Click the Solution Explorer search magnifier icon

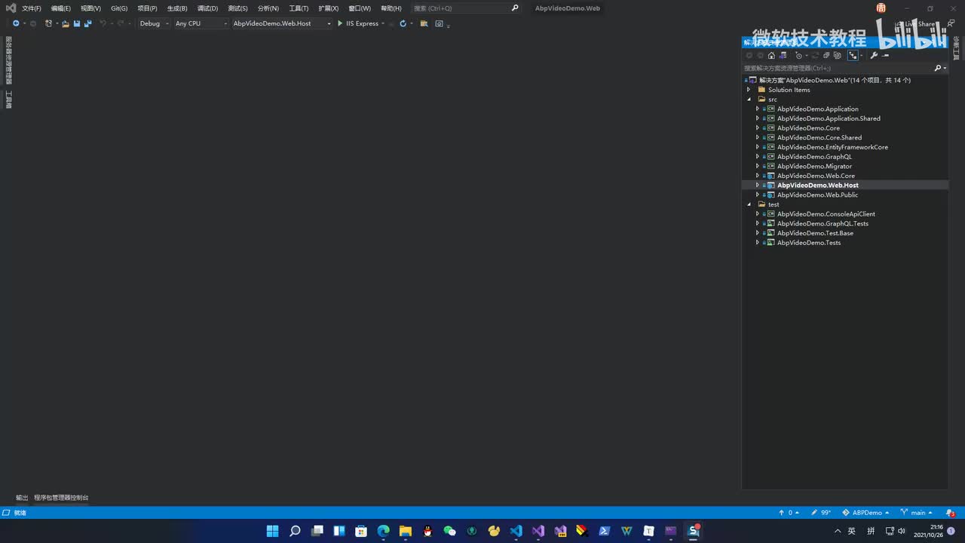[938, 68]
